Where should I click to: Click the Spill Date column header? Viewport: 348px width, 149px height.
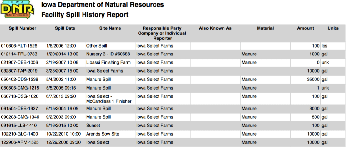pos(65,28)
